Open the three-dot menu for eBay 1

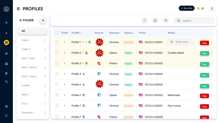[45, 95]
